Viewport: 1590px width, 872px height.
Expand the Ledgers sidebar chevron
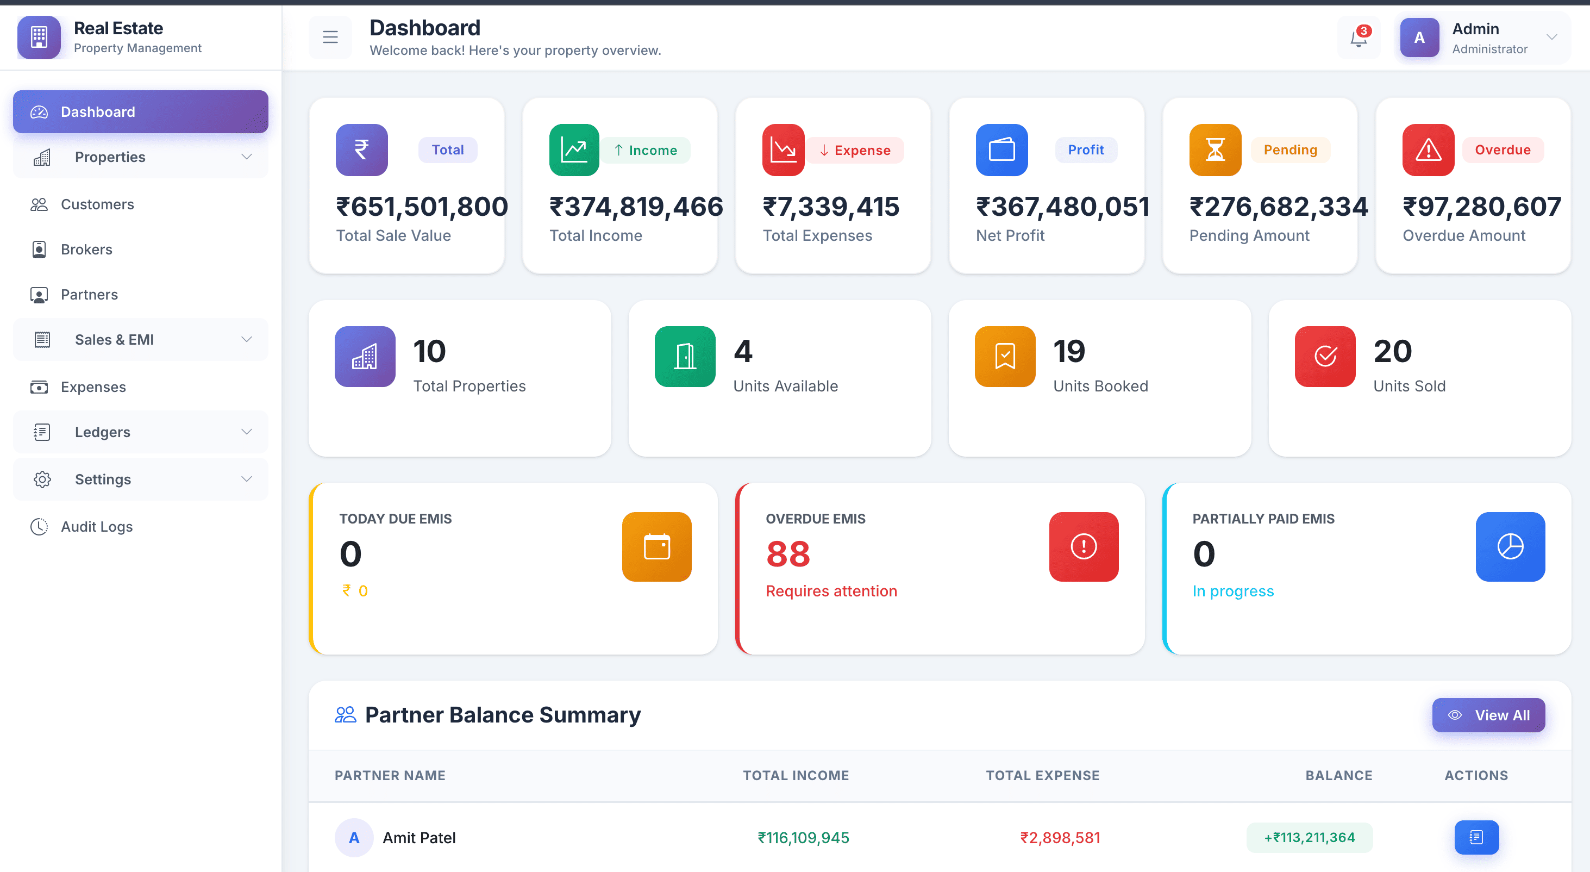coord(246,432)
